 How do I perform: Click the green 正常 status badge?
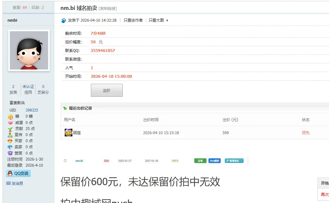click(x=200, y=161)
